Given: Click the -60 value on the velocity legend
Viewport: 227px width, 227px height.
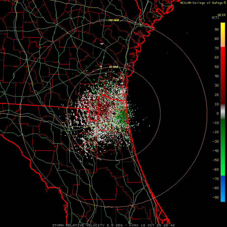Looking at the screenshot, I should (x=216, y=169).
